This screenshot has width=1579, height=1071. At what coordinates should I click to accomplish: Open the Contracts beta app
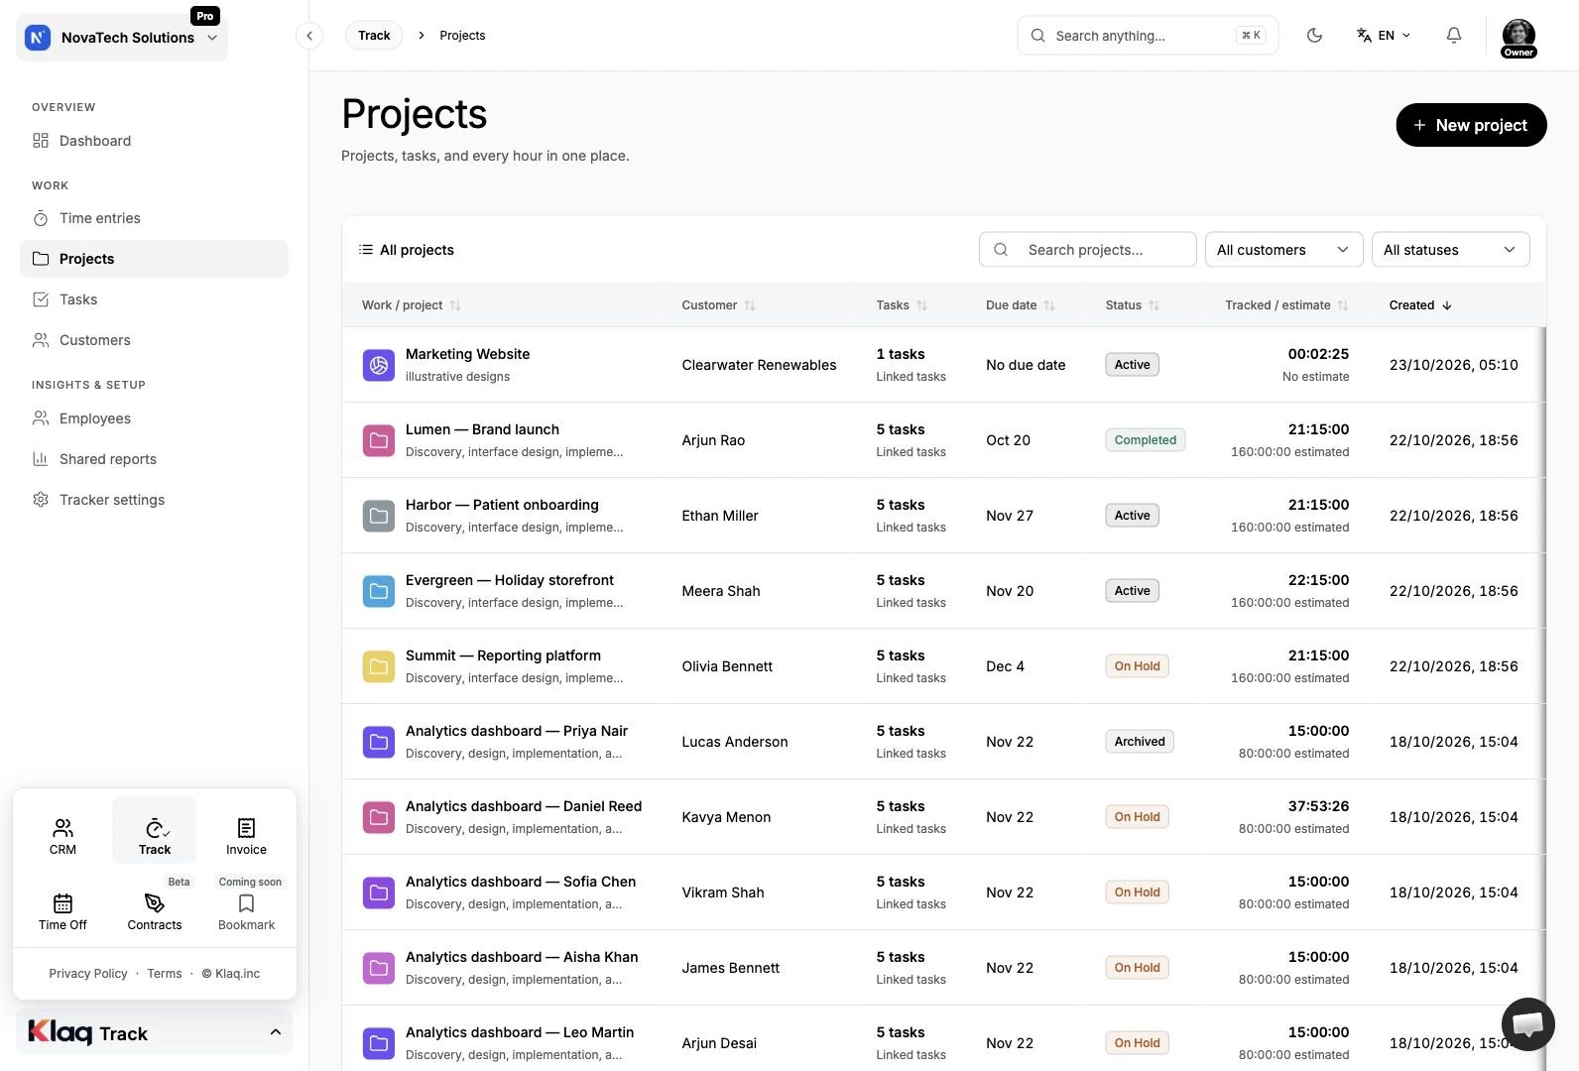click(x=155, y=911)
